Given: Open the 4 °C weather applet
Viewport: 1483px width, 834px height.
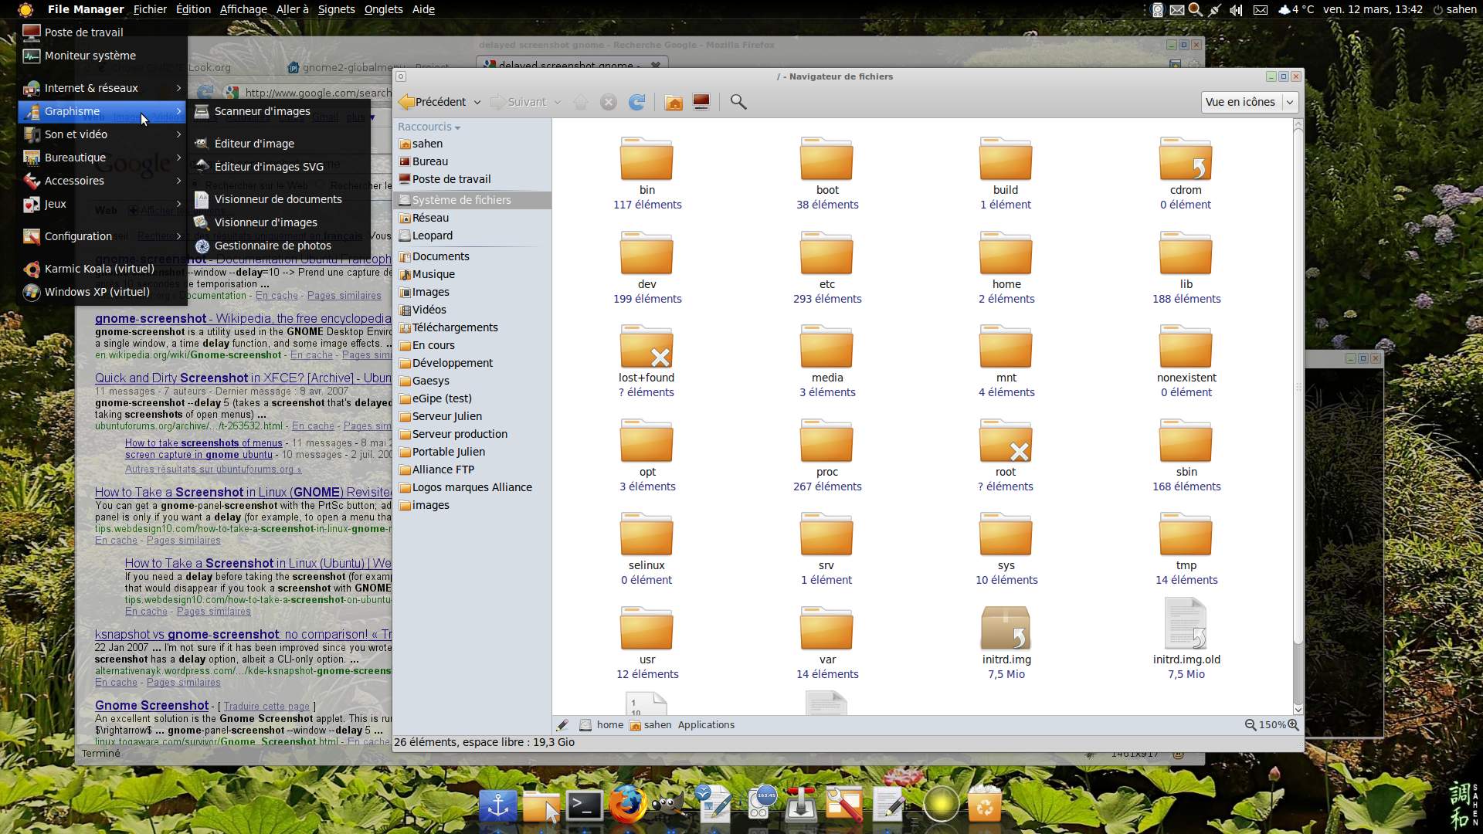Looking at the screenshot, I should (x=1295, y=9).
